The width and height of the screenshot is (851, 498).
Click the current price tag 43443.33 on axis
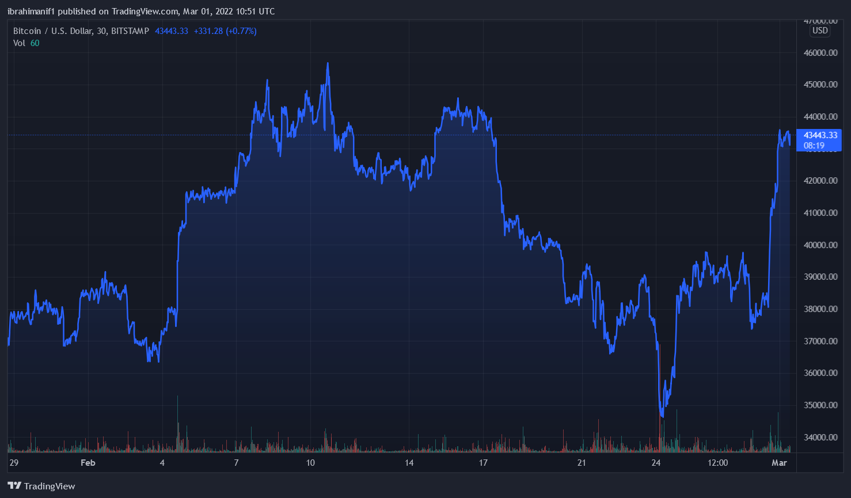tap(820, 135)
